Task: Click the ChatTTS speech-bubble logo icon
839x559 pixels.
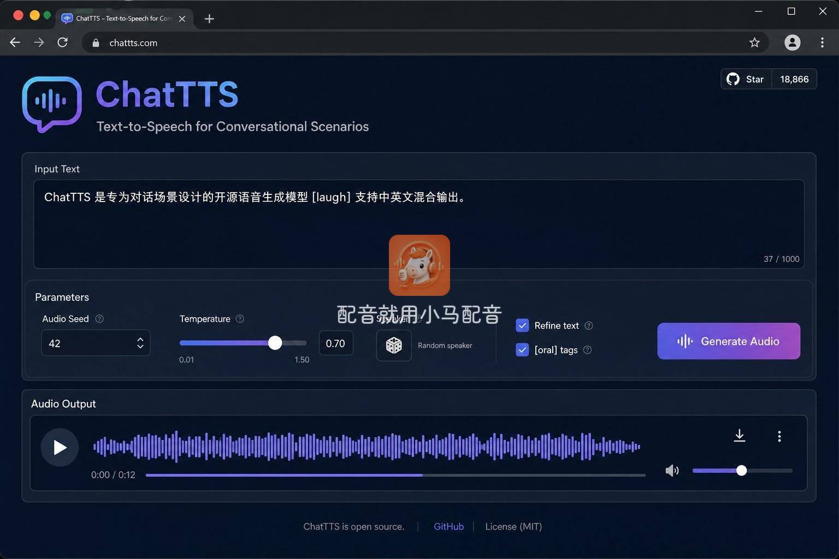Action: click(52, 104)
